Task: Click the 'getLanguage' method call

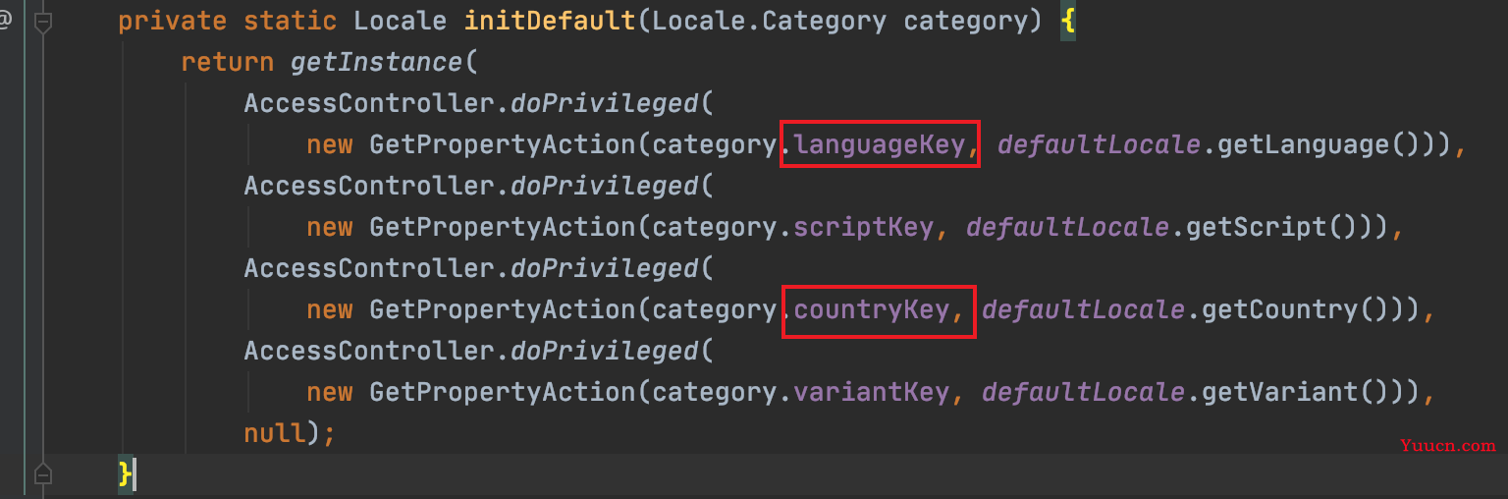Action: (x=1304, y=144)
